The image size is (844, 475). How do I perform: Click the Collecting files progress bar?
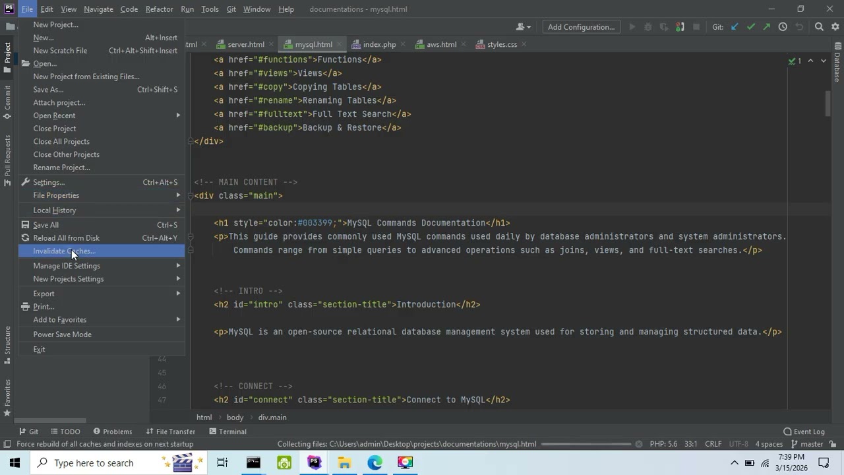tap(586, 444)
